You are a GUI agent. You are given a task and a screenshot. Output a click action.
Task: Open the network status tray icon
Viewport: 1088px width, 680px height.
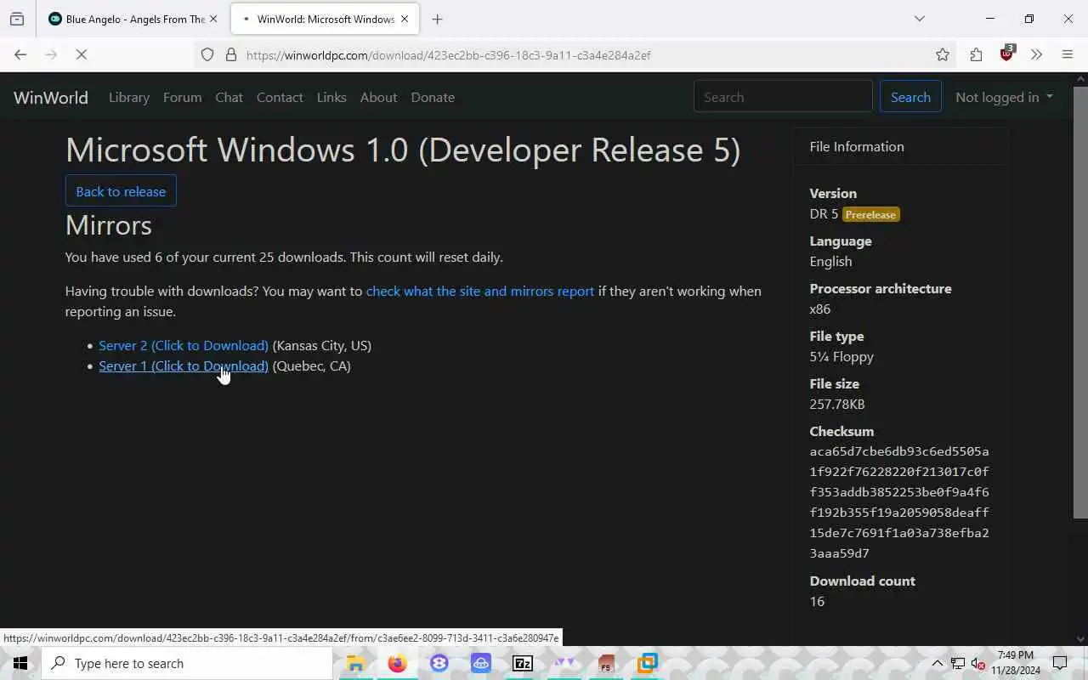tap(958, 663)
